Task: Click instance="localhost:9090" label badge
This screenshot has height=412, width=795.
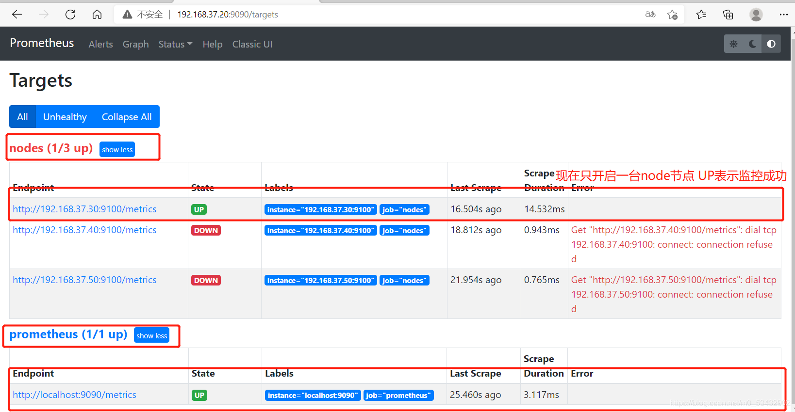Action: (313, 395)
